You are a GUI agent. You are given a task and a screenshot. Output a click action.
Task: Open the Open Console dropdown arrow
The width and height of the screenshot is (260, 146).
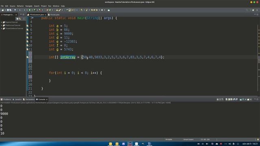[x=251, y=99]
